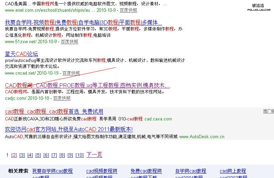Select related search 免费cad教程网
Image resolution: width=274 pixels, height=178 pixels.
click(146, 171)
